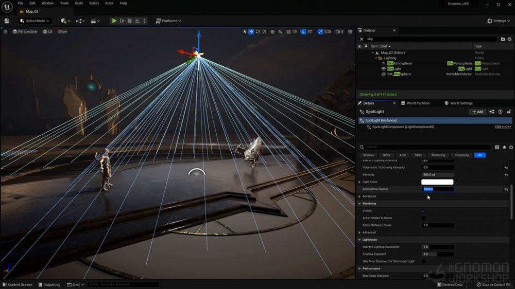Click the Add component button

(477, 112)
